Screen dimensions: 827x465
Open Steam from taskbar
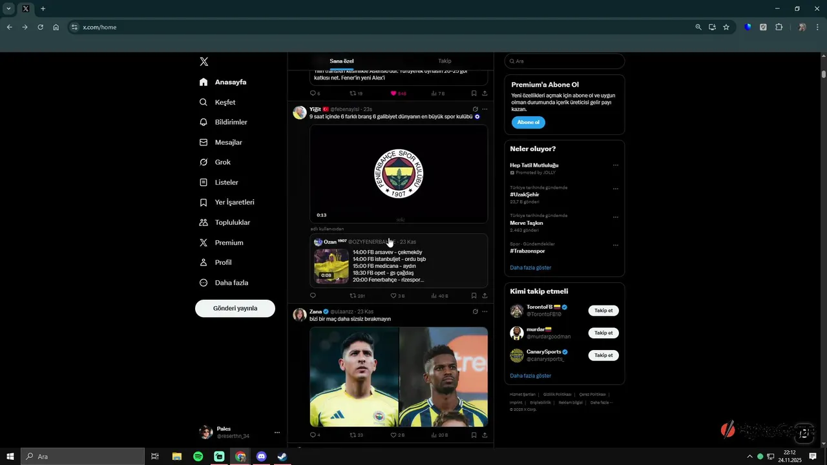282,457
